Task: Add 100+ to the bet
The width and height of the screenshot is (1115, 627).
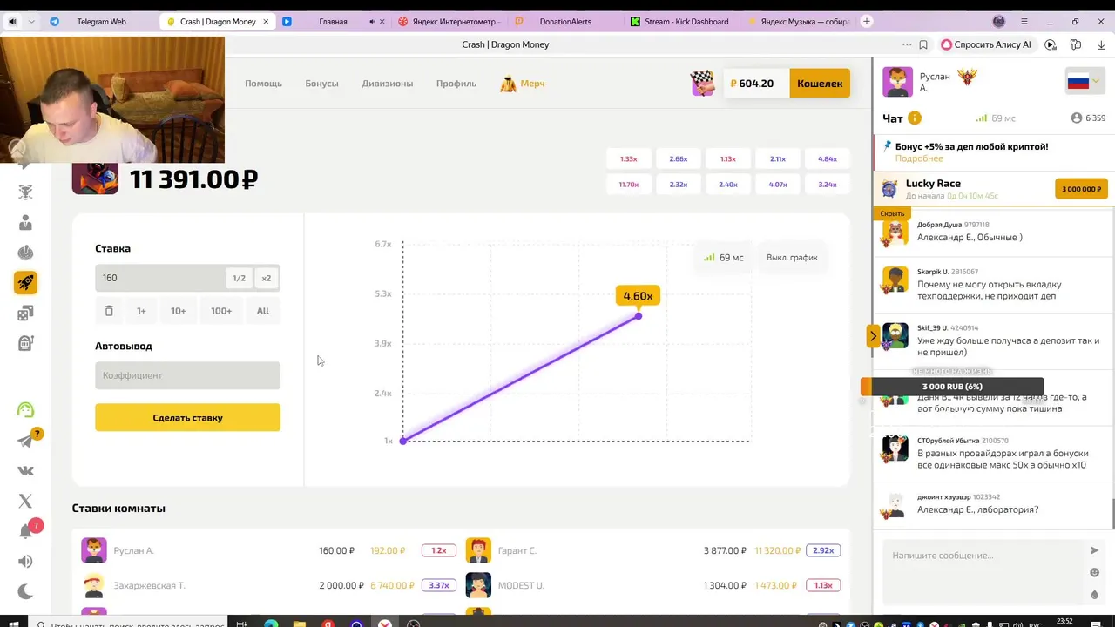Action: tap(220, 311)
